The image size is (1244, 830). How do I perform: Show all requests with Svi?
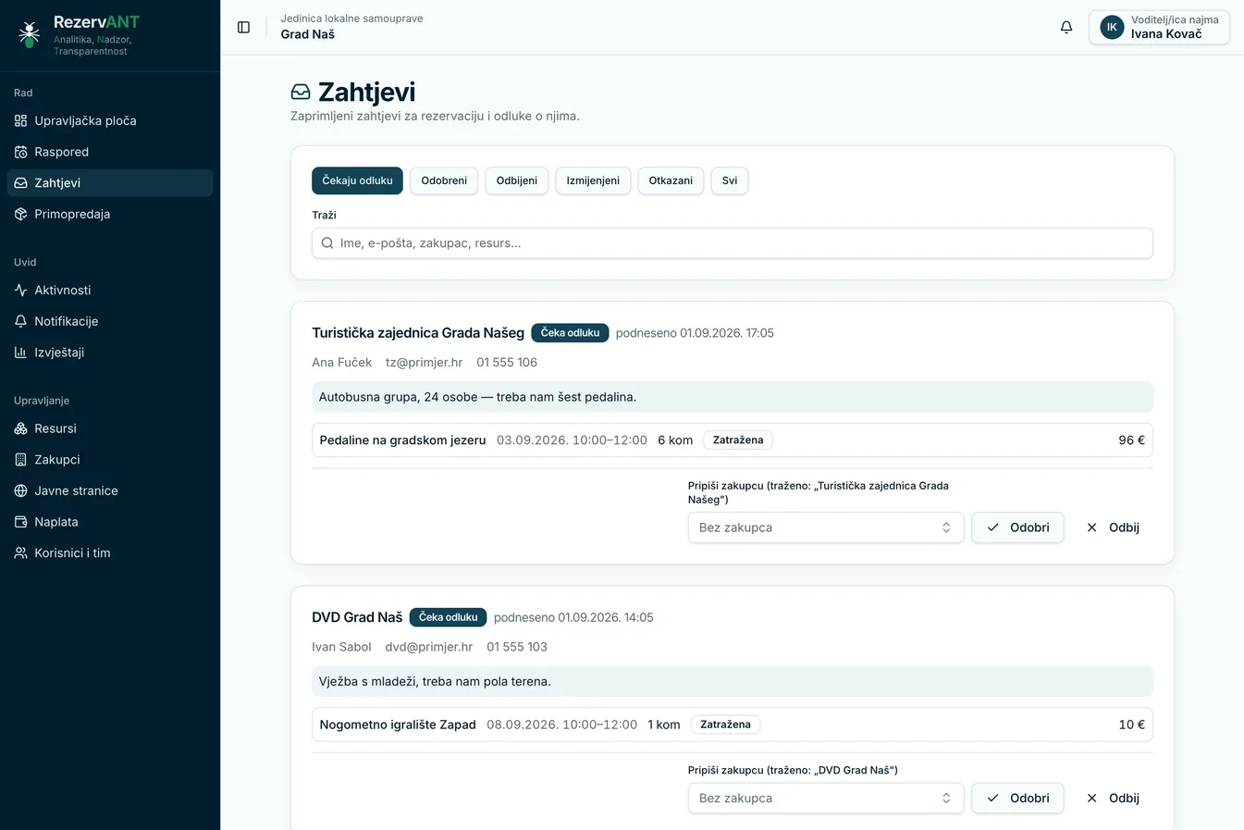[x=730, y=180]
